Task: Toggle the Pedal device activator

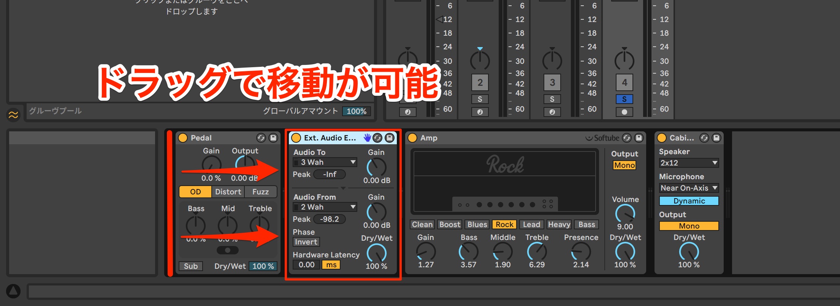Action: click(183, 138)
